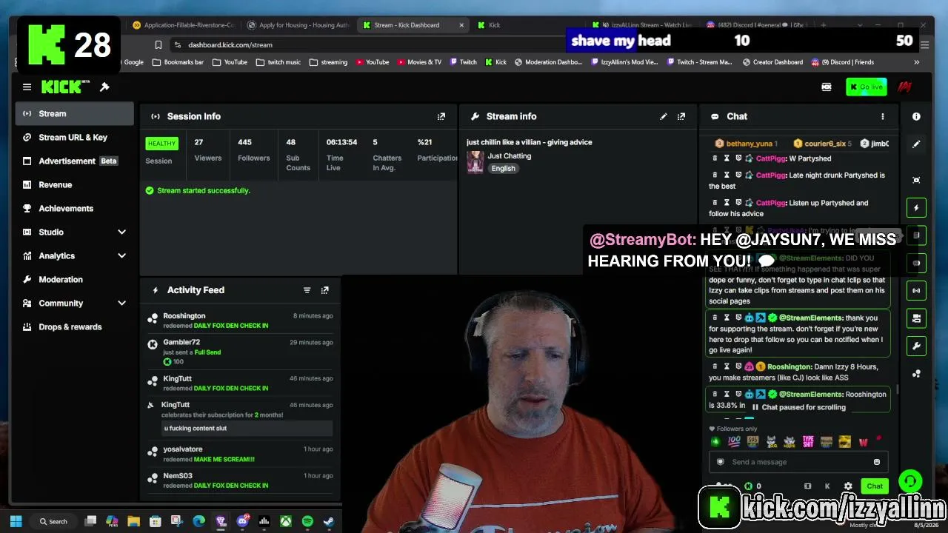The width and height of the screenshot is (948, 533).
Task: Open the streaming bookmarks folder
Action: (x=328, y=62)
